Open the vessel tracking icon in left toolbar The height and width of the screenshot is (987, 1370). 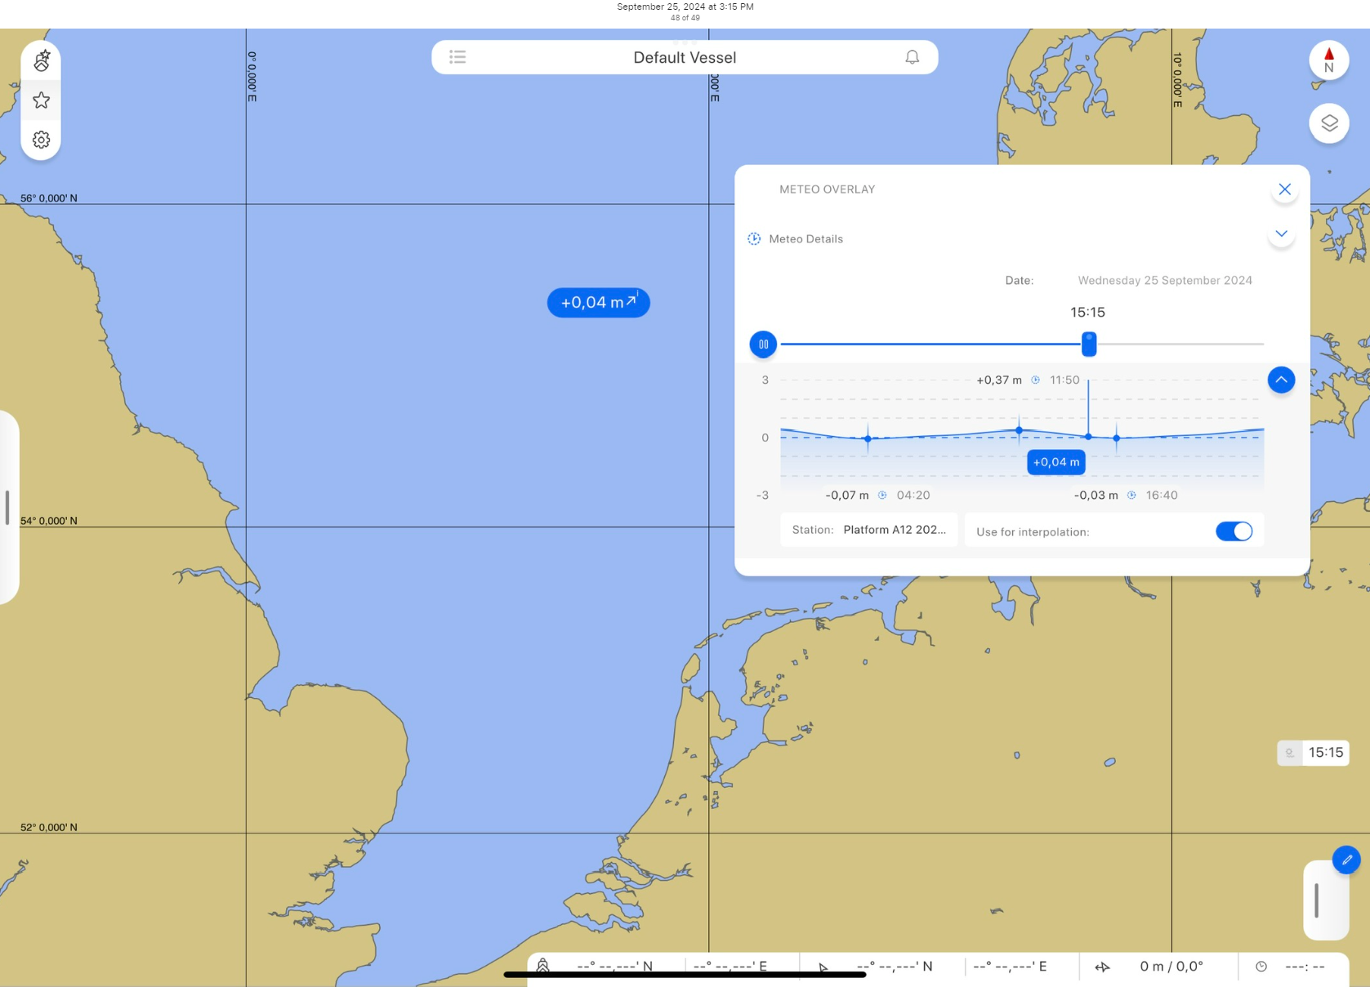click(x=42, y=60)
